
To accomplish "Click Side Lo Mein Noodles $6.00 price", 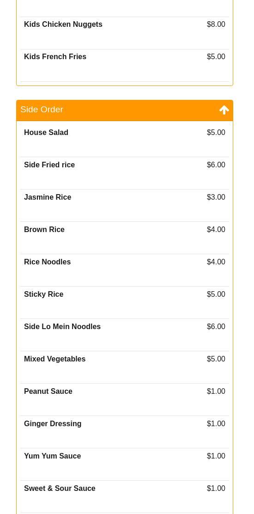I will [x=216, y=326].
